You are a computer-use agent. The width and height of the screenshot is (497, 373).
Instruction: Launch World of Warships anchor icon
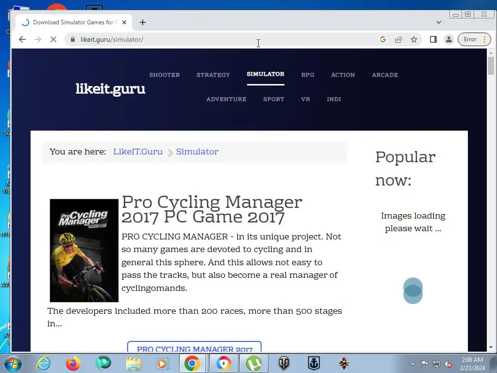pos(314,363)
